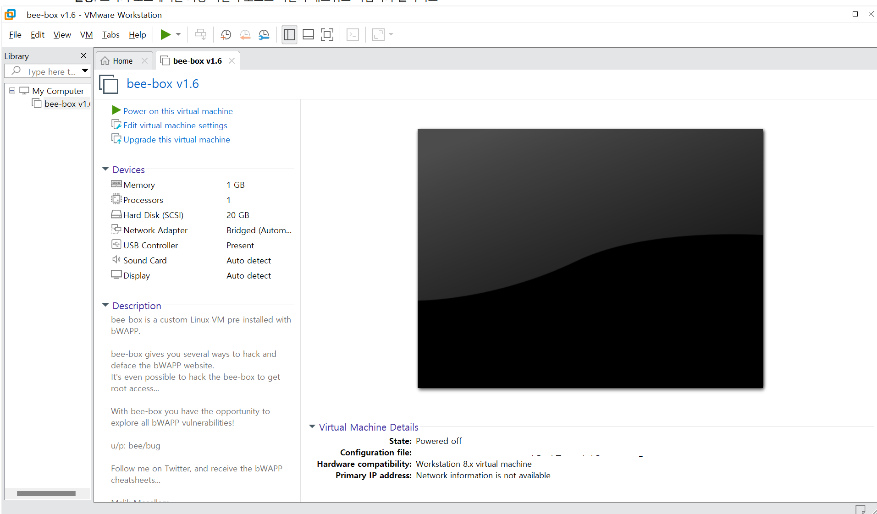Click the 20 GB hard disk value
877x514 pixels.
(238, 215)
